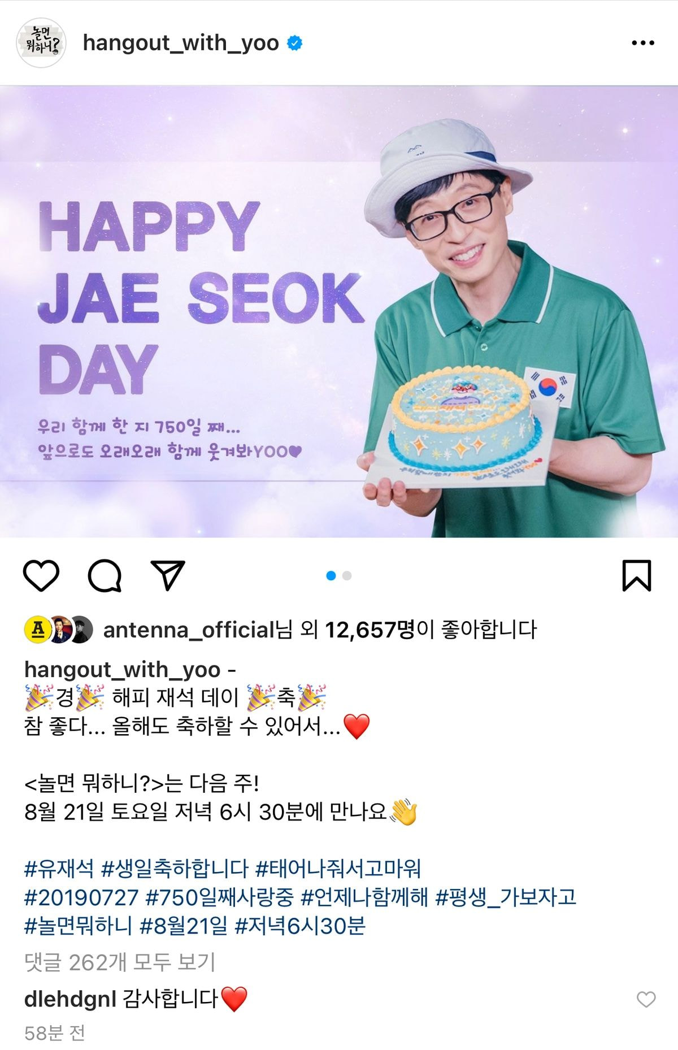The width and height of the screenshot is (678, 1050).
Task: Jump to second carousel page dot
Action: pos(347,576)
